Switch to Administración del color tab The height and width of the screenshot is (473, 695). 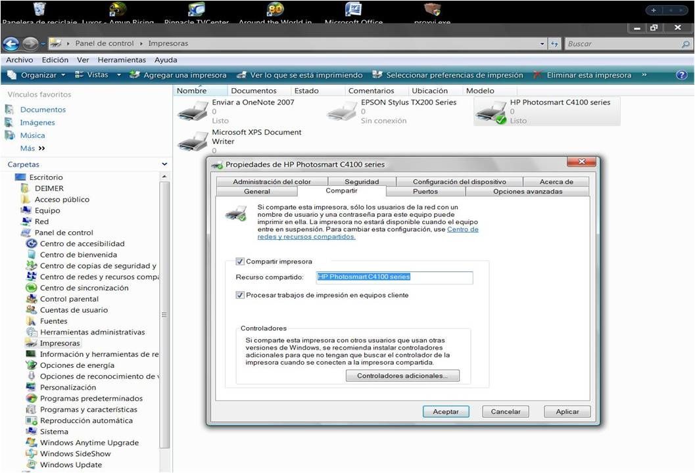272,181
